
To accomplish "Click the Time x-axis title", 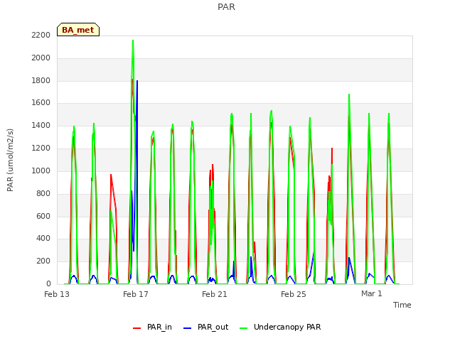I will [x=402, y=305].
